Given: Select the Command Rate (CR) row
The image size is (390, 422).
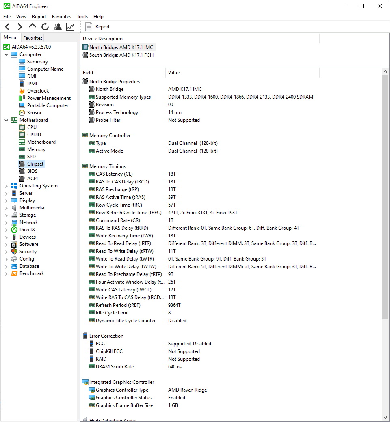Looking at the screenshot, I should 199,220.
